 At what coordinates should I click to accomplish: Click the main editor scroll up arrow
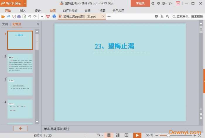[x=201, y=23]
